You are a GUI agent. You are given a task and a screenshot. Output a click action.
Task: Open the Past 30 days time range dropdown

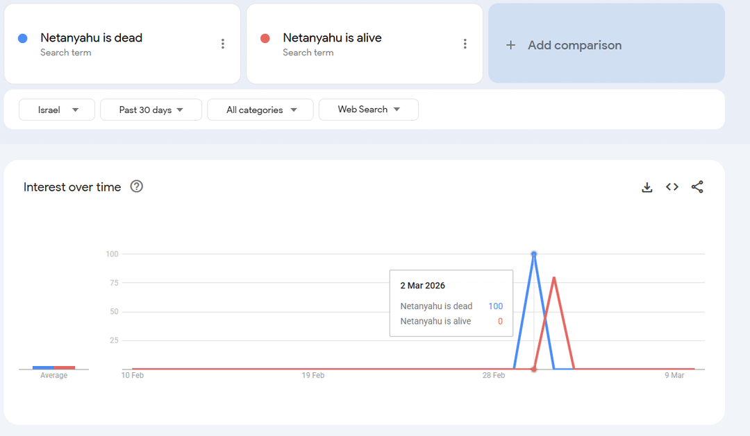151,110
